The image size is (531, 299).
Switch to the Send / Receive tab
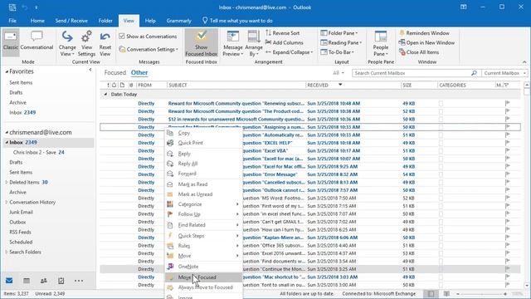coord(71,21)
